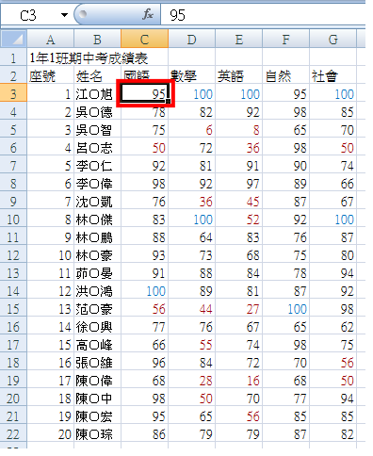Select column C header
Screen dimensions: 373x456
pos(144,39)
